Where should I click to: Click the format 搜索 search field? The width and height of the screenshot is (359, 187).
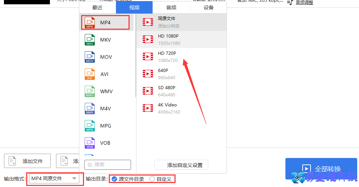pos(108,165)
